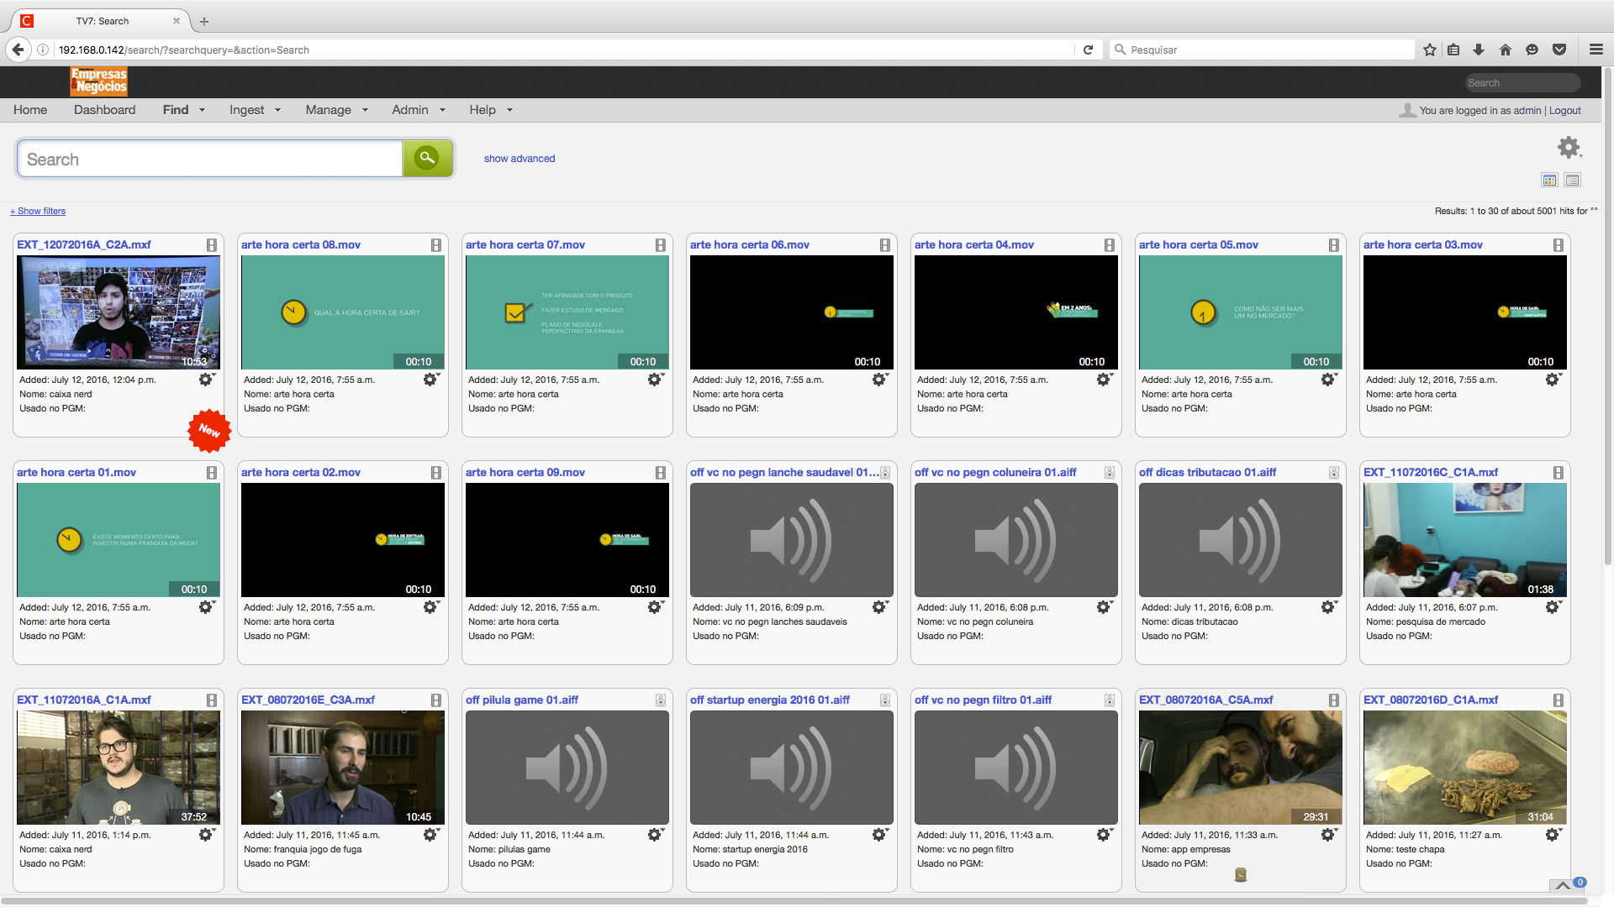The width and height of the screenshot is (1614, 907).
Task: Click the show advanced link
Action: point(519,159)
